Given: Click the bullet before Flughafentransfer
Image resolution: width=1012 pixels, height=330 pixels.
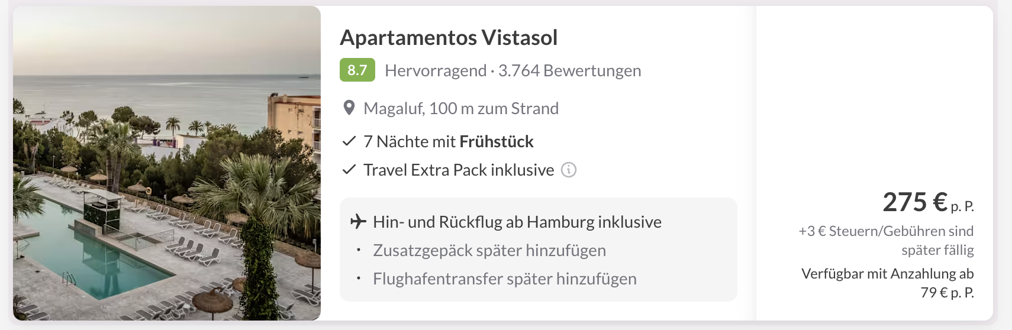Looking at the screenshot, I should click(359, 279).
